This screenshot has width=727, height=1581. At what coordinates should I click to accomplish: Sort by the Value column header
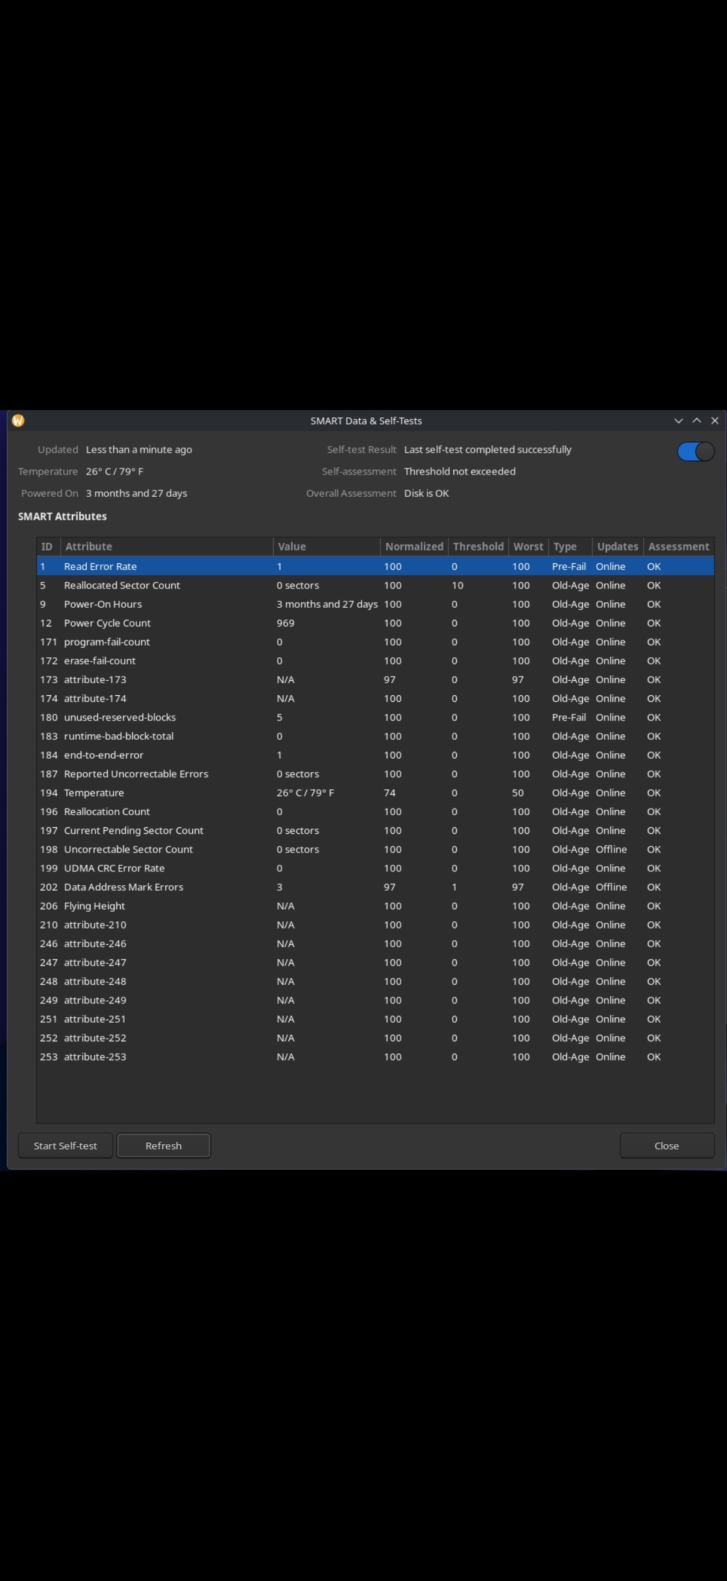[325, 546]
